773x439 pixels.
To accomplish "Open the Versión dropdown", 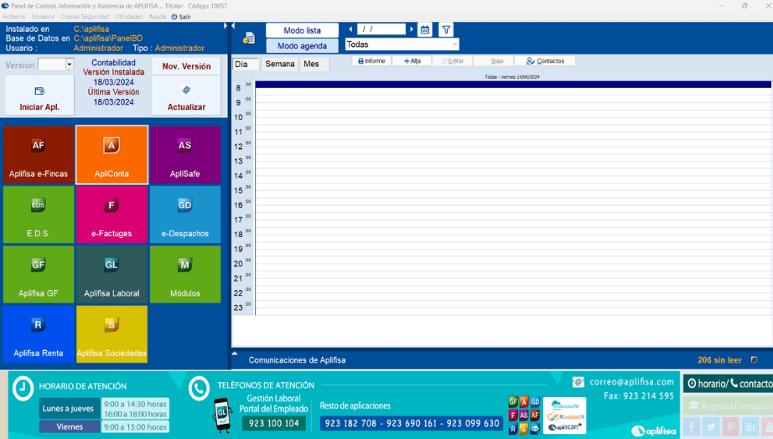I will [x=70, y=65].
